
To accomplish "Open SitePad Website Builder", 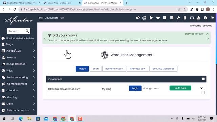I will [18, 38].
